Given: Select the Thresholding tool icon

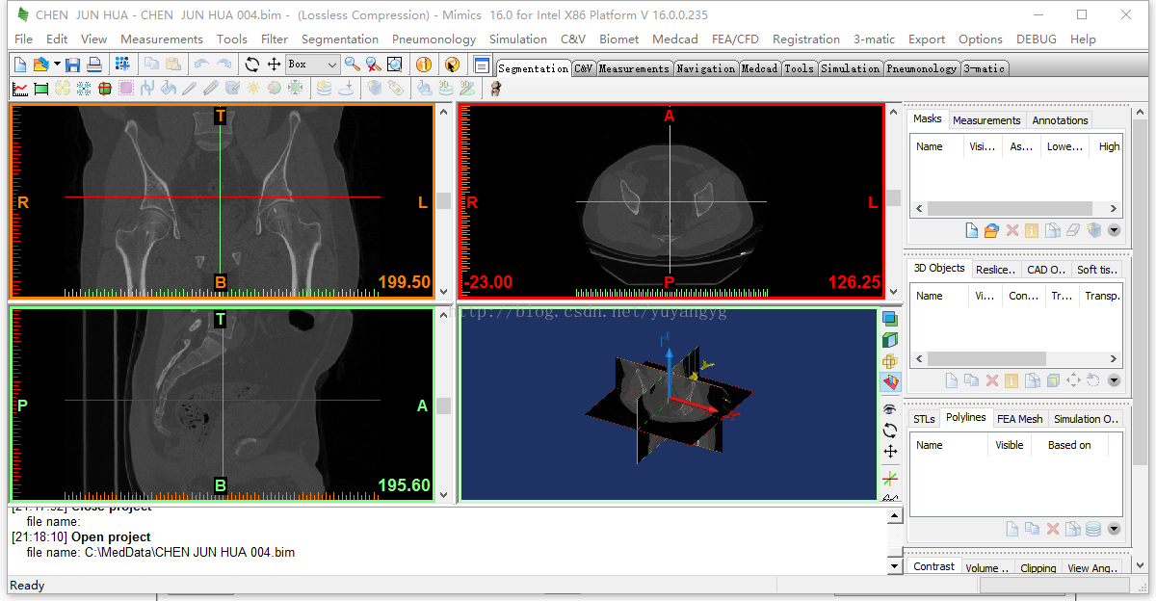Looking at the screenshot, I should click(41, 89).
